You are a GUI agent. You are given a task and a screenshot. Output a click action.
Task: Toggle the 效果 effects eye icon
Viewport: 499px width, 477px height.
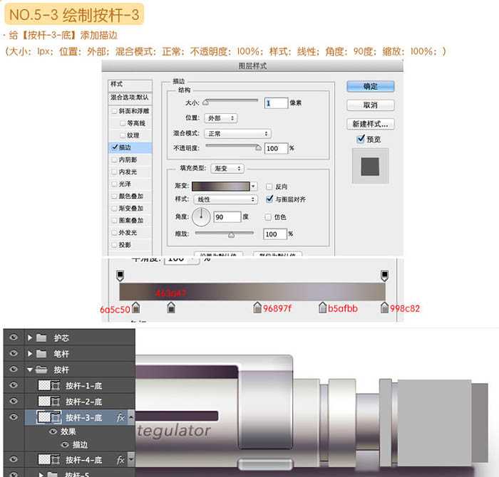[53, 431]
